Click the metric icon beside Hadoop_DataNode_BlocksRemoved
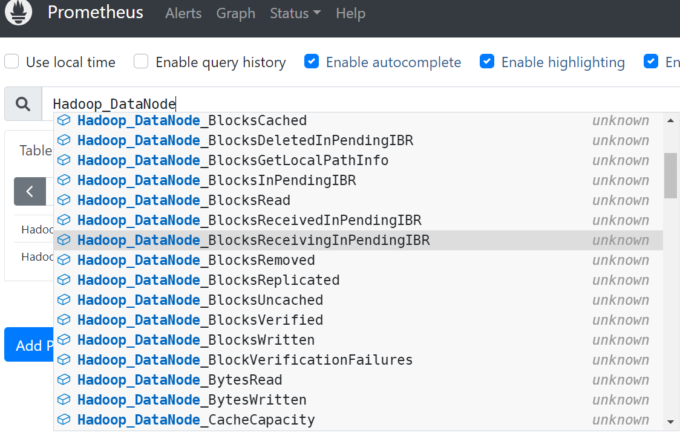 (64, 260)
